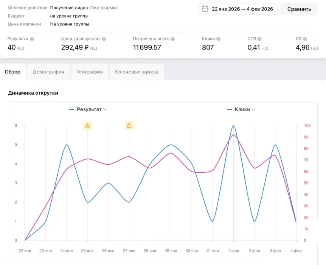Switch to the Обзор tab
Viewport: 326px width, 265px height.
13,72
